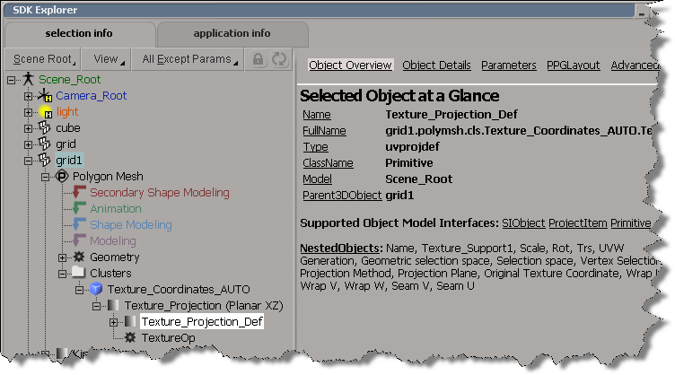Click the Clusters folder icon
This screenshot has height=375, width=675.
coord(77,274)
